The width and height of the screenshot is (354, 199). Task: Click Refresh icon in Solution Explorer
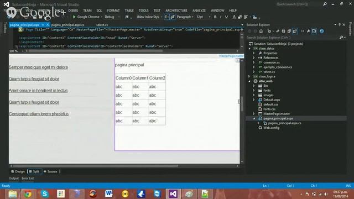coord(283,31)
